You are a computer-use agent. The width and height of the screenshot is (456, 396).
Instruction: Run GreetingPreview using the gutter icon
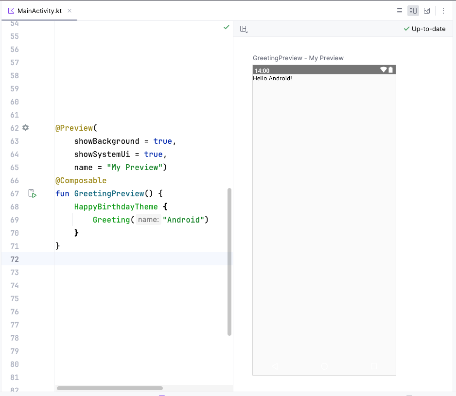pyautogui.click(x=32, y=194)
